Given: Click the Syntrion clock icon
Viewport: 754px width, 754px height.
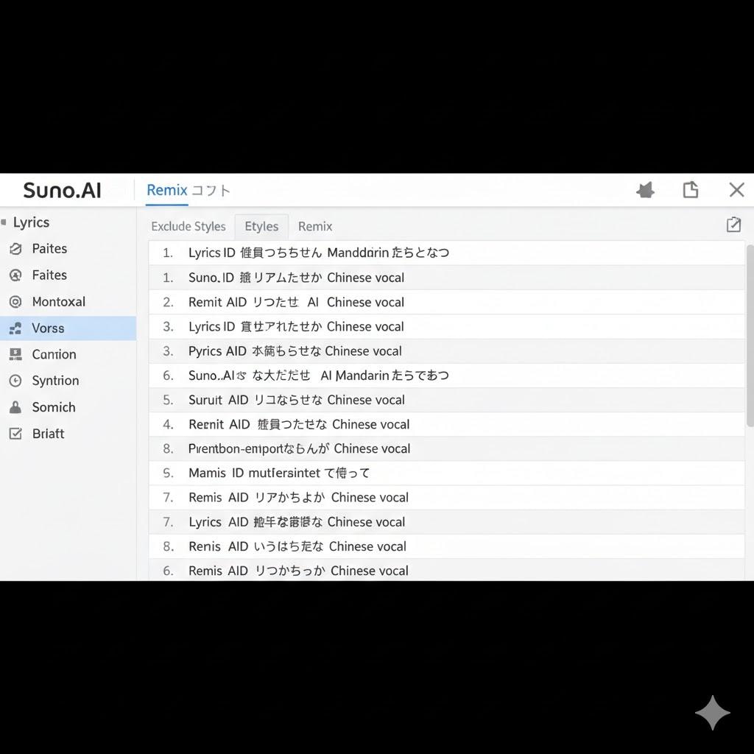Looking at the screenshot, I should [x=16, y=381].
